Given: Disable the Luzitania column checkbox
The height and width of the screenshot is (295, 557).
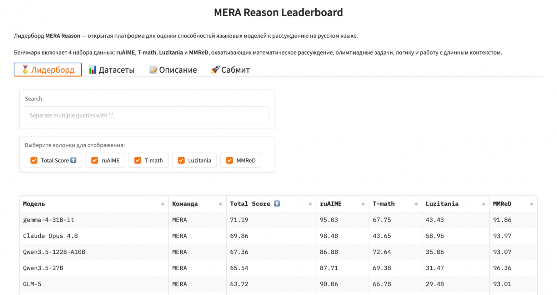Looking at the screenshot, I should [181, 160].
